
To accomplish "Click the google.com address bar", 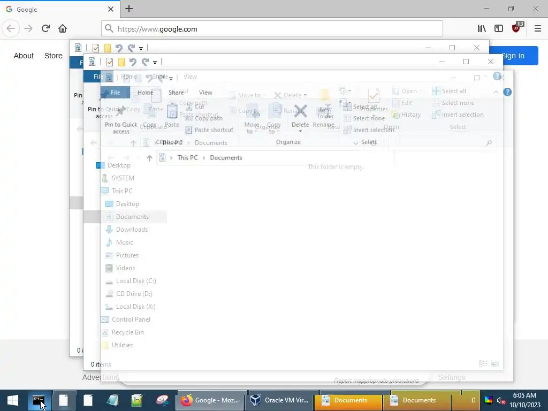I will click(272, 29).
